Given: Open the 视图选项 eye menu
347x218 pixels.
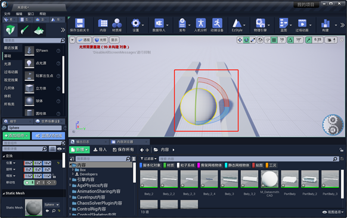Looking at the screenshot, I should coord(333,212).
